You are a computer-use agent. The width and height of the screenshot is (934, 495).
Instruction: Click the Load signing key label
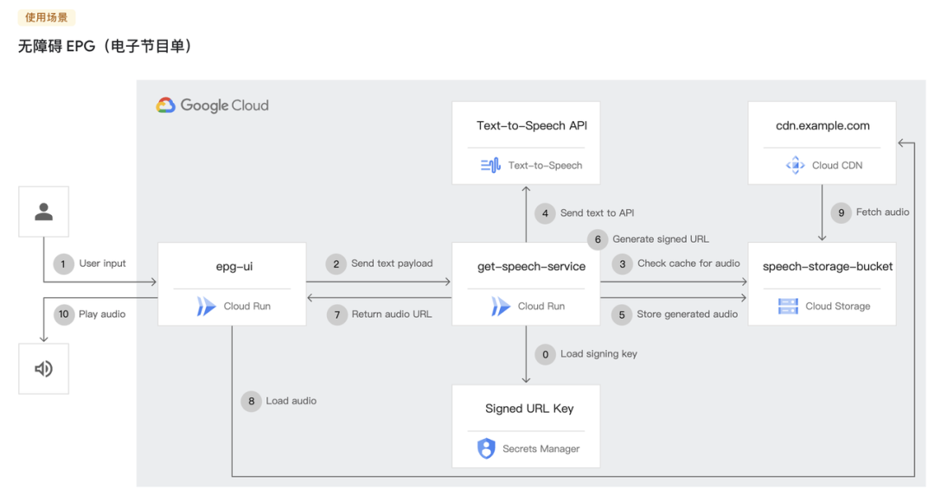point(598,354)
